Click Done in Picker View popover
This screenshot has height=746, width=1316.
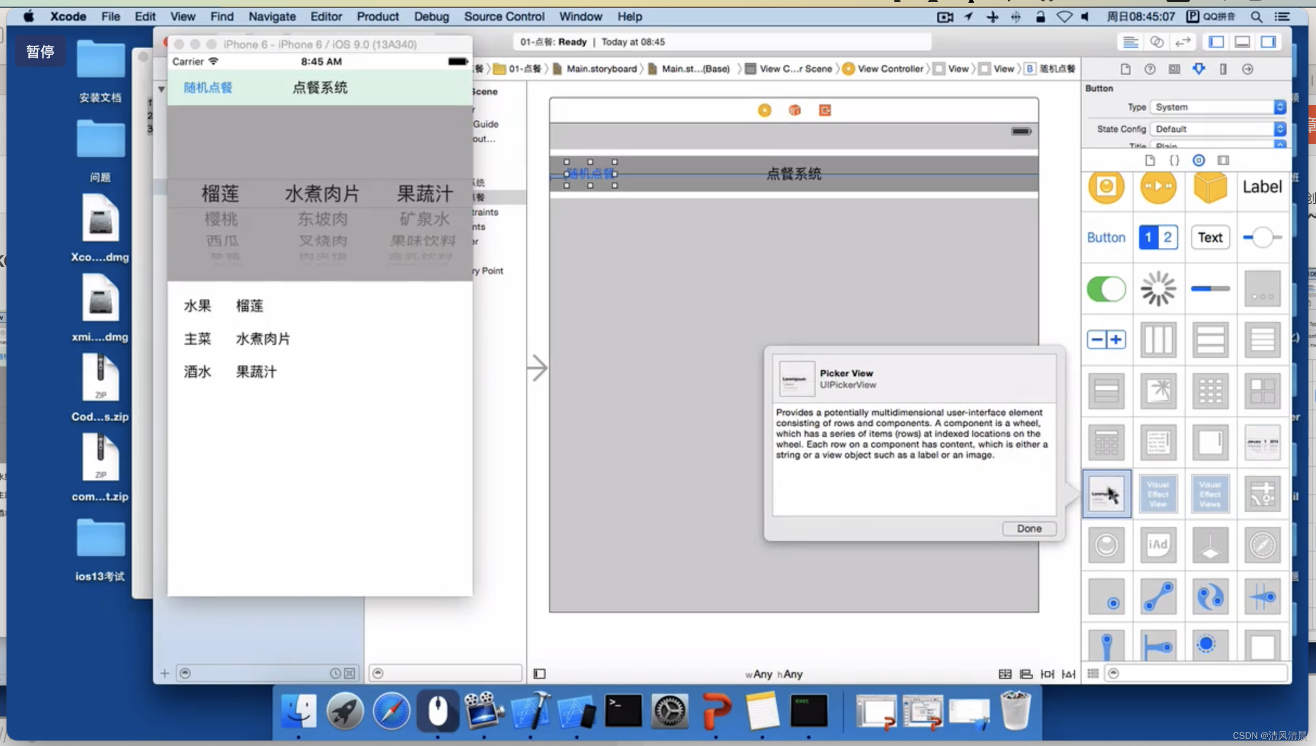1029,529
